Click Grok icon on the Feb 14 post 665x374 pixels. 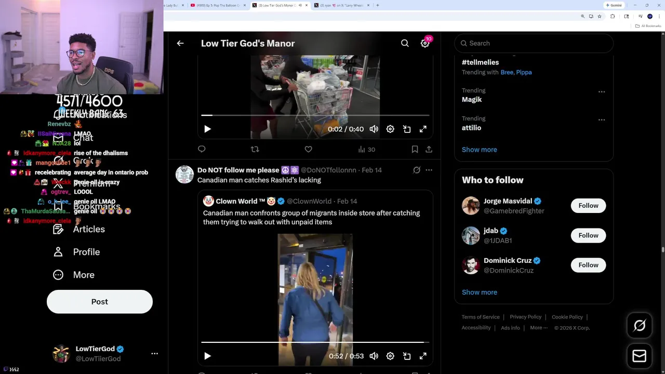pyautogui.click(x=417, y=170)
